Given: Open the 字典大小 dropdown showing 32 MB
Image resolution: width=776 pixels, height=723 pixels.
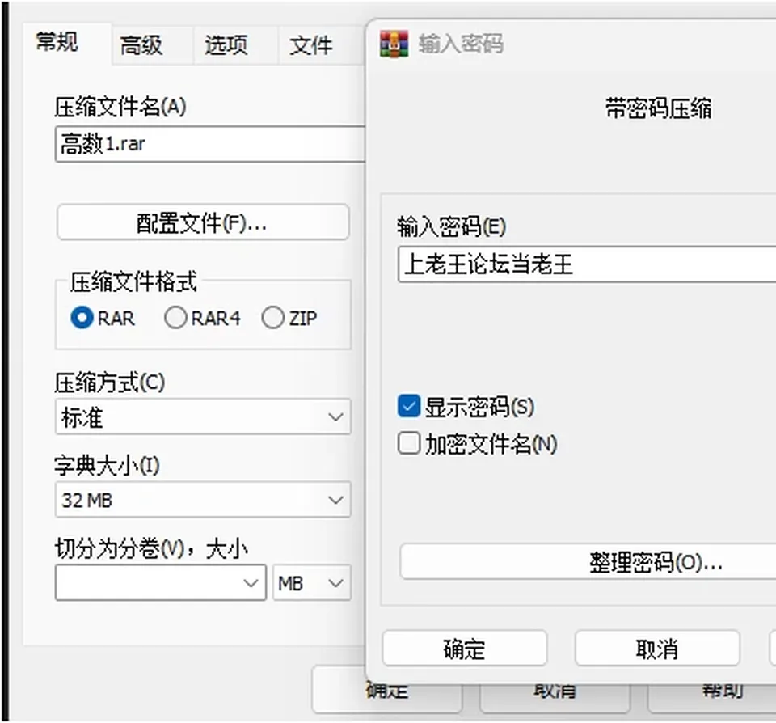Looking at the screenshot, I should 203,500.
